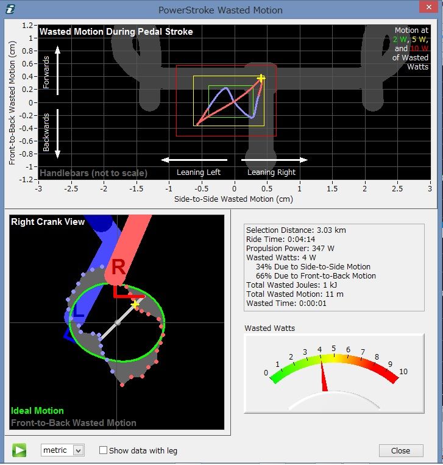Select 'Wasted Time: 0:00:01' text
443x465 pixels.
coord(286,303)
